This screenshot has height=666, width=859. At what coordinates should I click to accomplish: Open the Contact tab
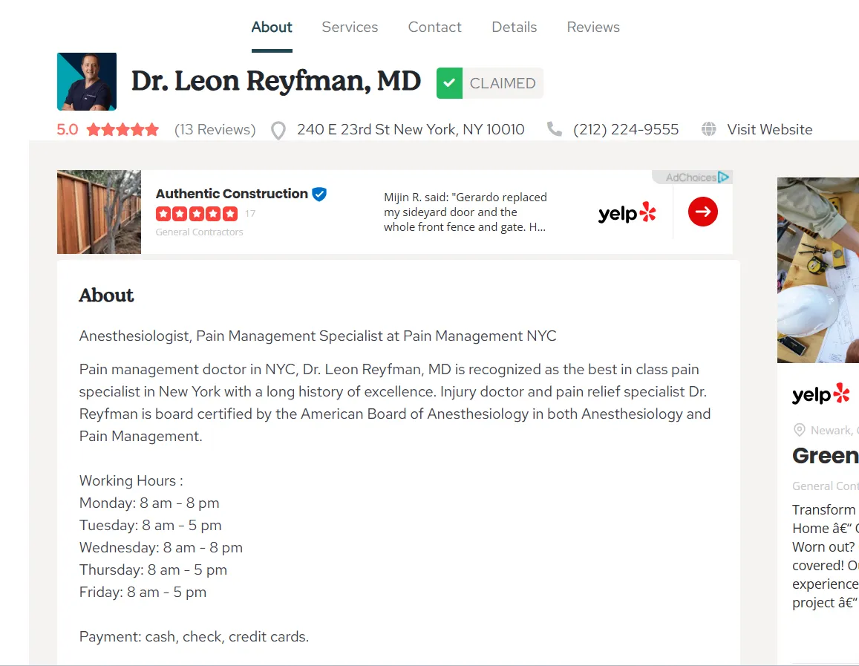click(x=434, y=27)
